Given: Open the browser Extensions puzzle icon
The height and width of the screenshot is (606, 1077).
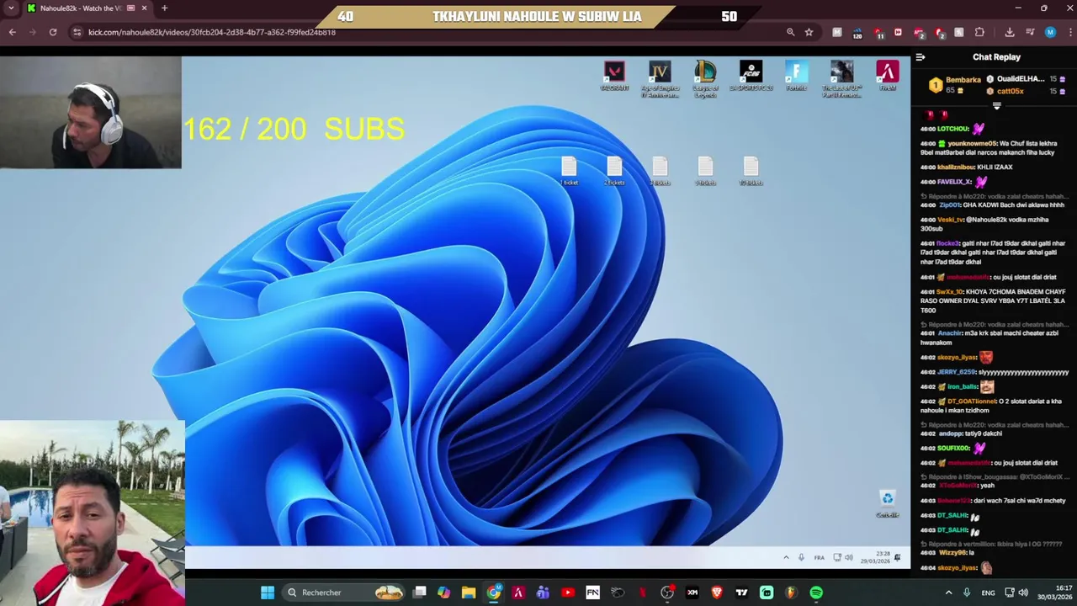Looking at the screenshot, I should pyautogui.click(x=979, y=32).
